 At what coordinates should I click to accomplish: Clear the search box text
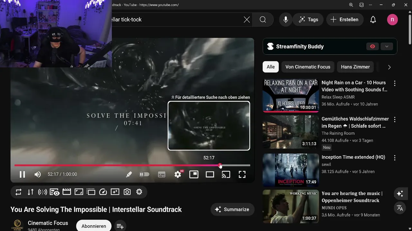coord(247,20)
